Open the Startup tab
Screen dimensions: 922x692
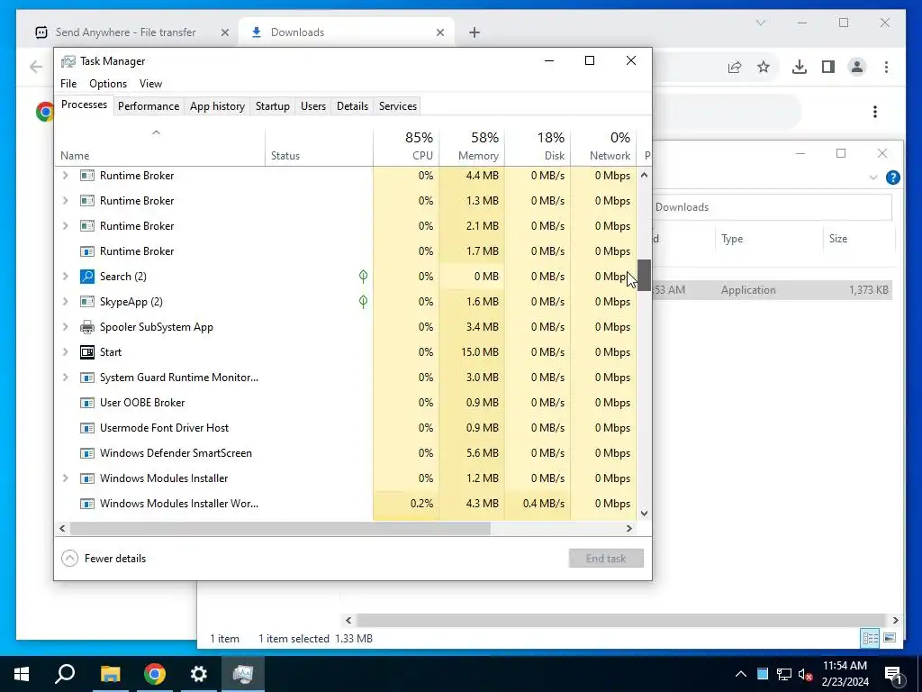click(272, 106)
